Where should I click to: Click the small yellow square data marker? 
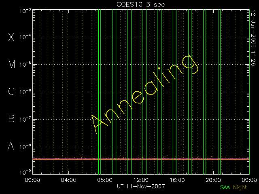159,68
